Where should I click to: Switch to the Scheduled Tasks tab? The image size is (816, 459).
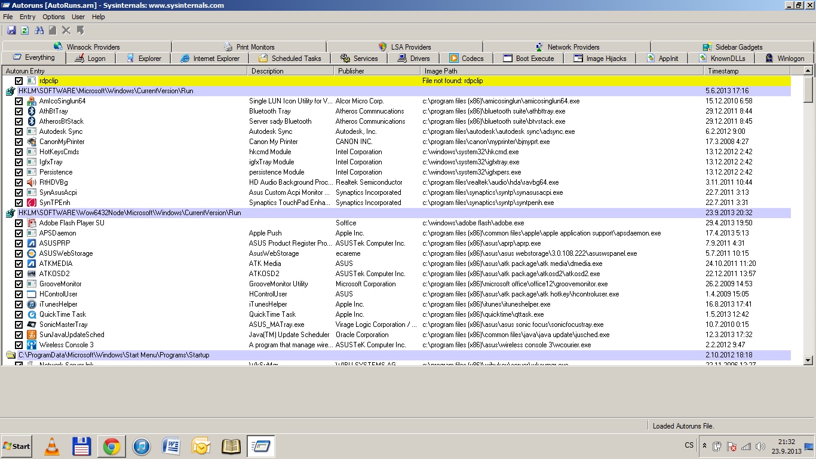click(x=290, y=59)
